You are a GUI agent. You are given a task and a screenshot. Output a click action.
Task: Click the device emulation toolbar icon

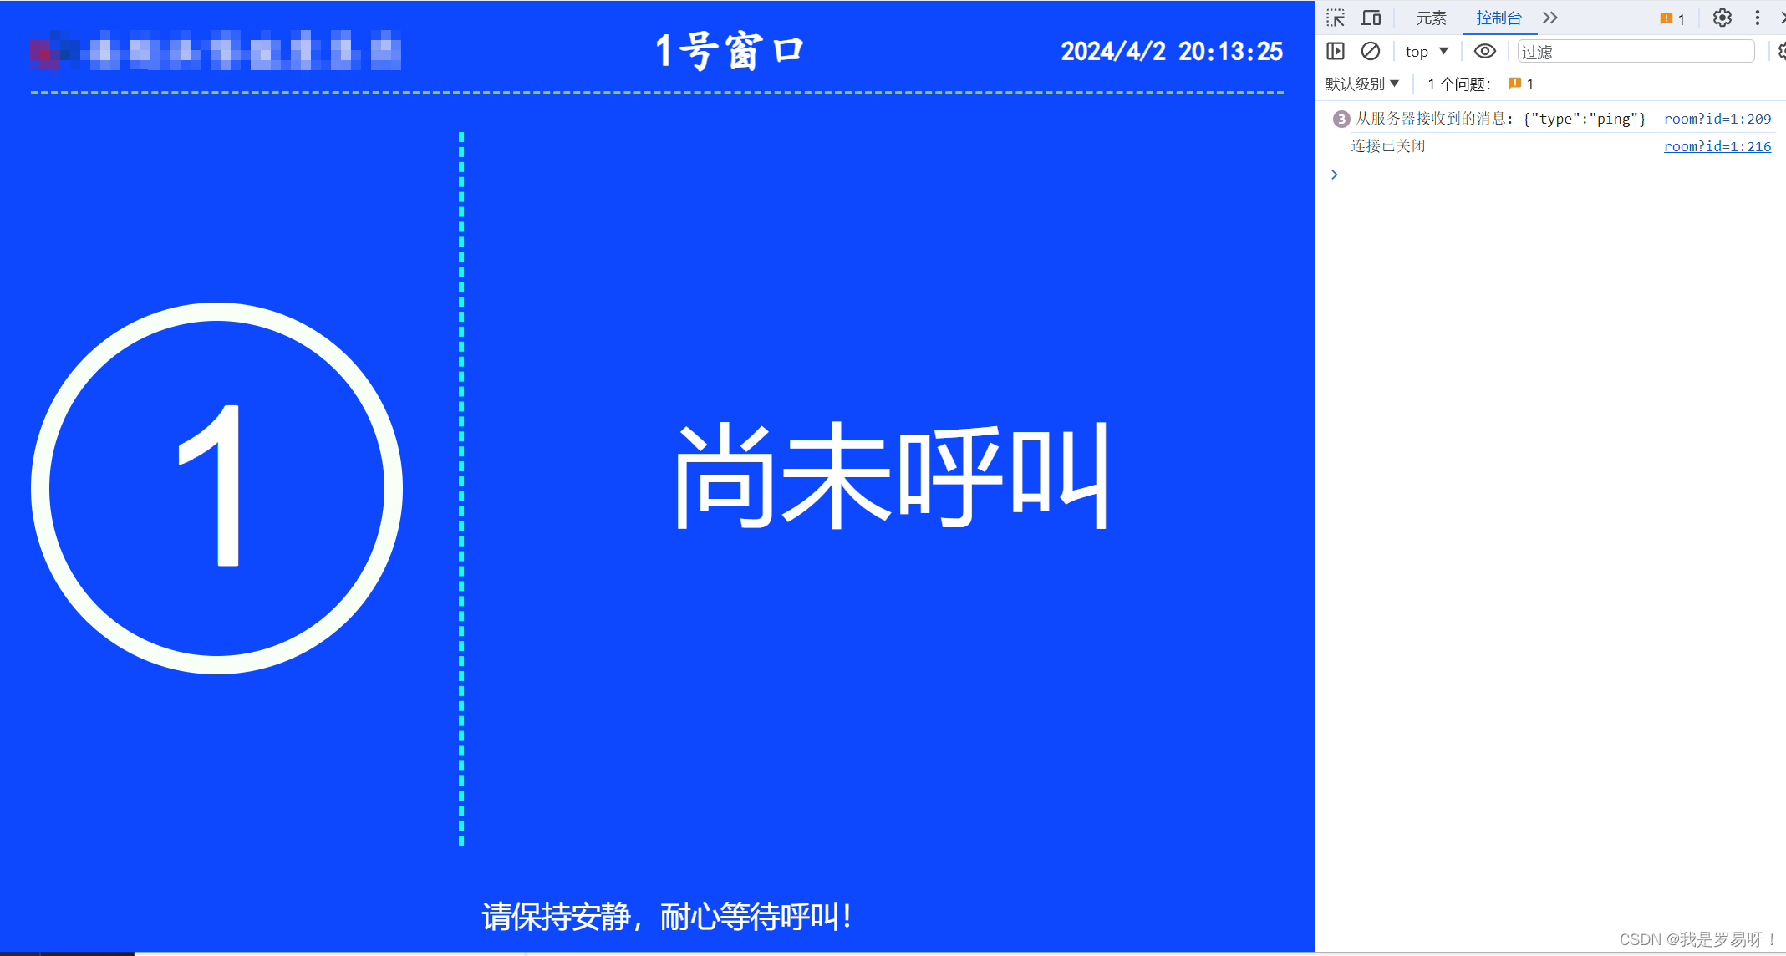coord(1371,18)
